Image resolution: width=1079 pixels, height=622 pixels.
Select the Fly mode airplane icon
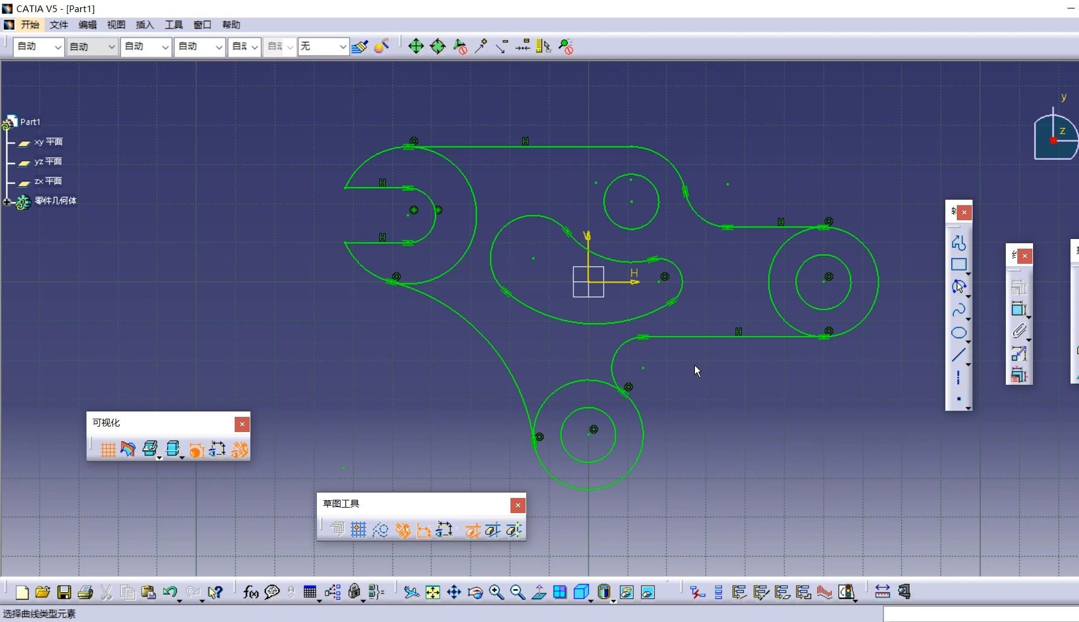click(411, 592)
